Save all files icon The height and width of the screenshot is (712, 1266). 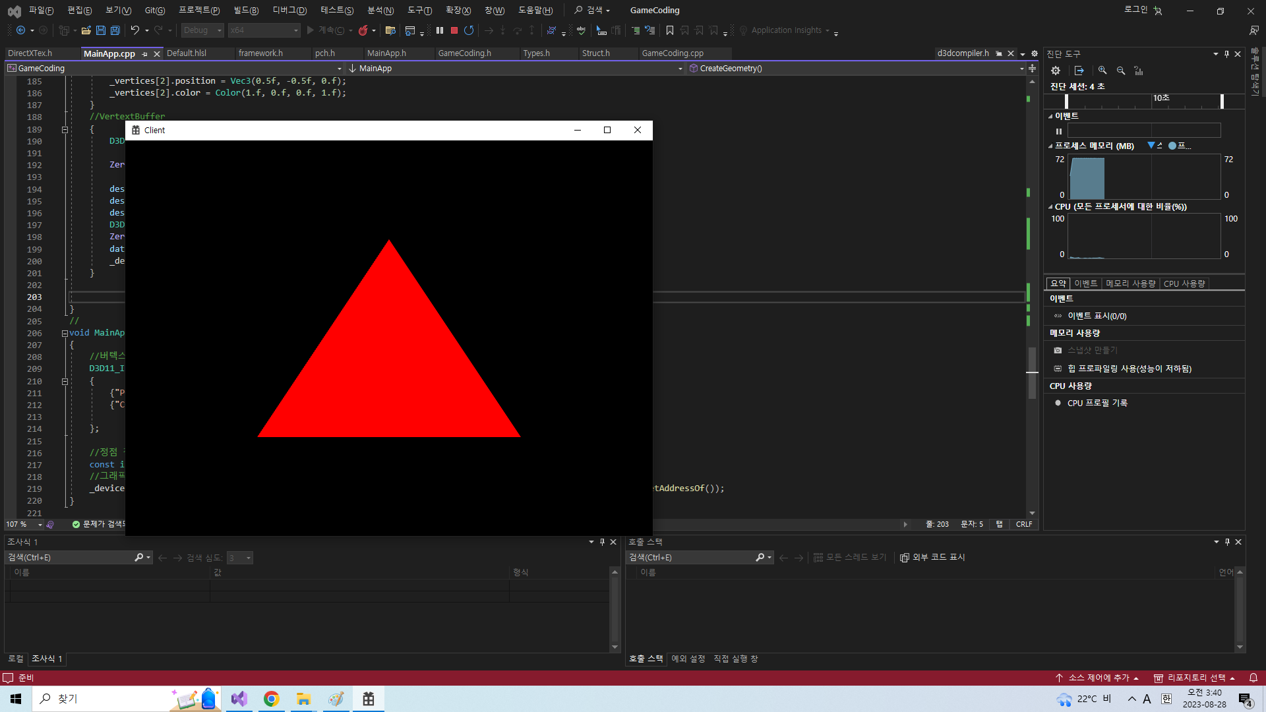pyautogui.click(x=115, y=30)
